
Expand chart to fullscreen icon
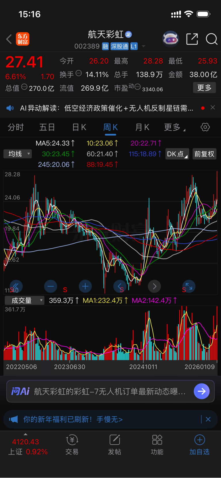coord(189,286)
